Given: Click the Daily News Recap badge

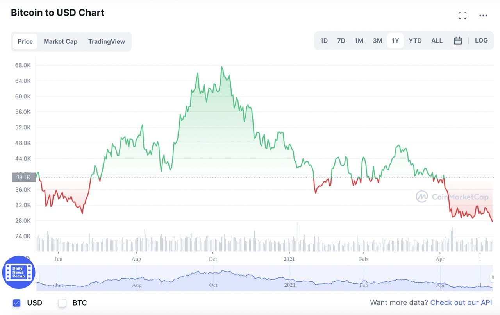Looking at the screenshot, I should click(19, 272).
